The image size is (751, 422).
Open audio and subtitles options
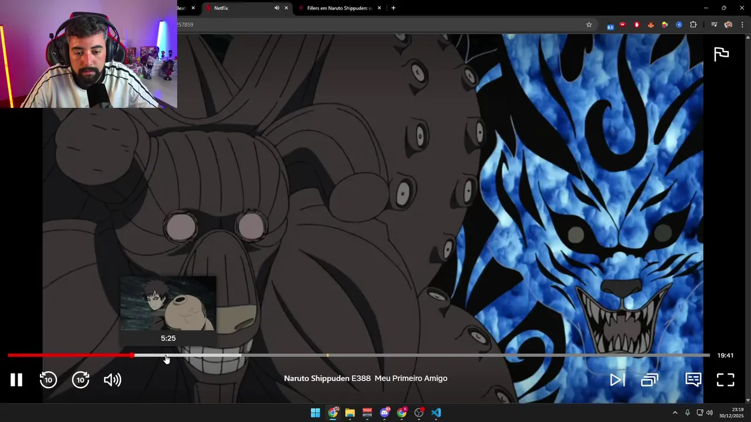[694, 380]
